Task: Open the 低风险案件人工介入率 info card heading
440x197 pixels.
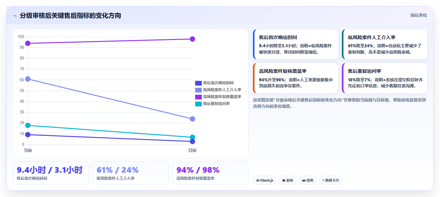Action: (x=372, y=37)
